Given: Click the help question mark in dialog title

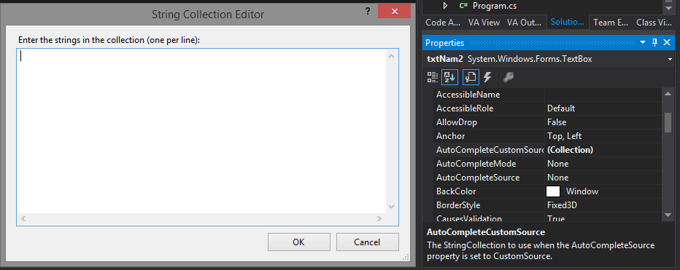Looking at the screenshot, I should [x=367, y=11].
